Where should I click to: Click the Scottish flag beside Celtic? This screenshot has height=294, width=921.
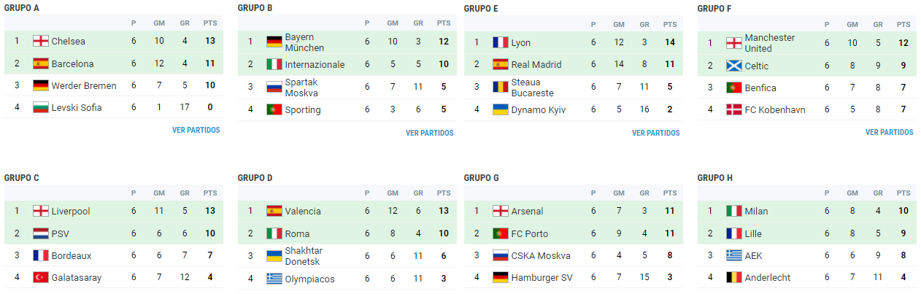point(734,66)
